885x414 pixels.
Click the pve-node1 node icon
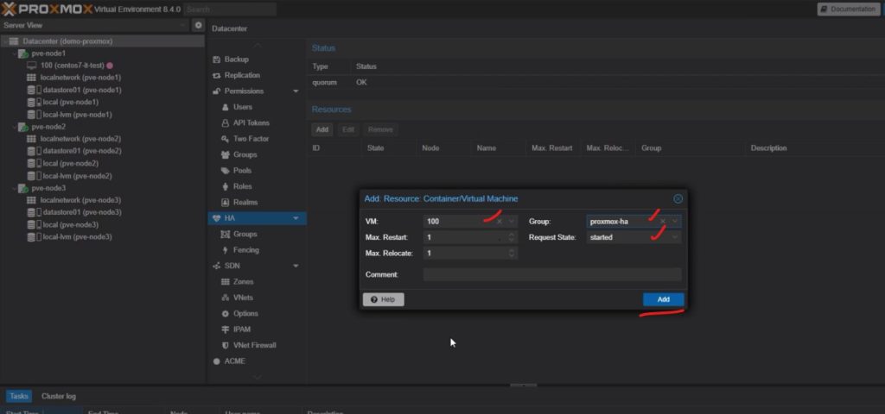(23, 53)
